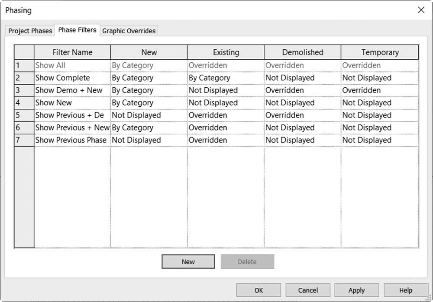This screenshot has height=302, width=433.
Task: Select the Show Previous Phase filter name
Action: 72,140
